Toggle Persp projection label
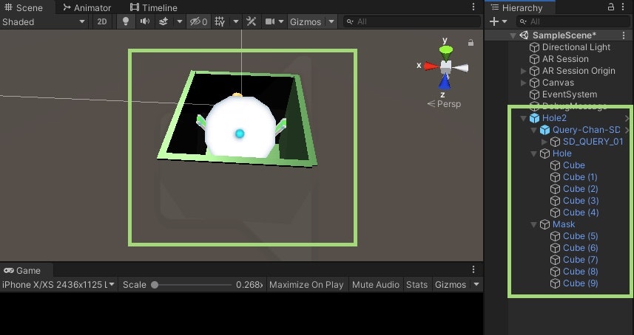Screen dimensions: 634x335 pyautogui.click(x=444, y=104)
